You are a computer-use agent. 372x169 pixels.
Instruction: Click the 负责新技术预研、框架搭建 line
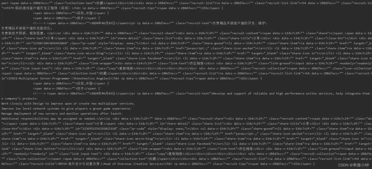click(x=24, y=33)
